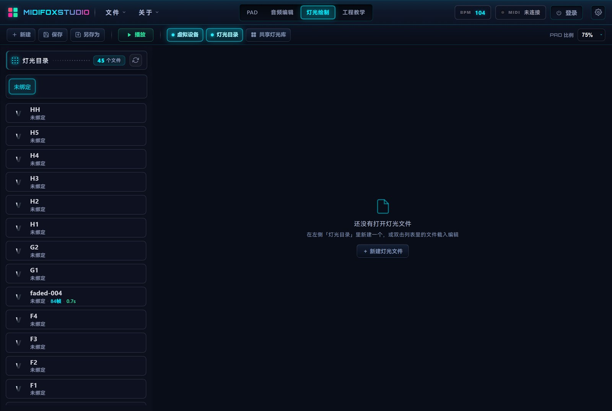
Task: Open the 工程教学 tab
Action: pos(353,12)
